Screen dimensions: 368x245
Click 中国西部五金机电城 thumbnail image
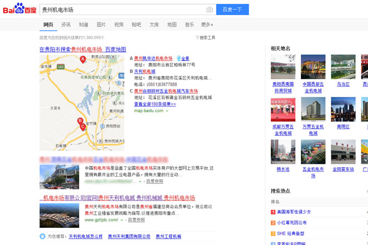point(313,67)
